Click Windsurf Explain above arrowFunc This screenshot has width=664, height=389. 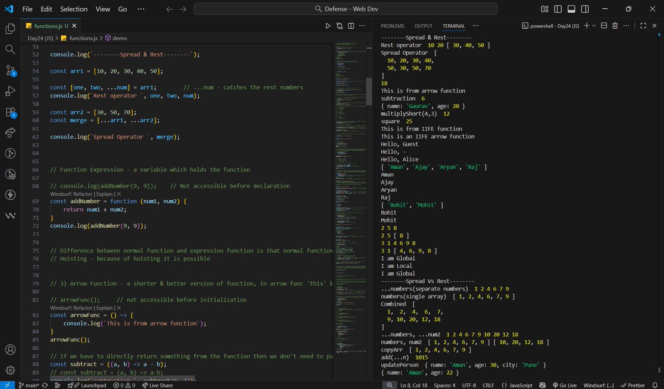pos(103,307)
